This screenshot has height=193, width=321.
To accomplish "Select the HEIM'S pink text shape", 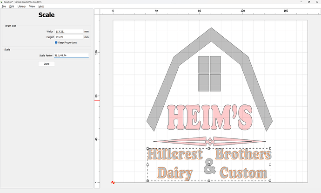I will click(x=210, y=117).
